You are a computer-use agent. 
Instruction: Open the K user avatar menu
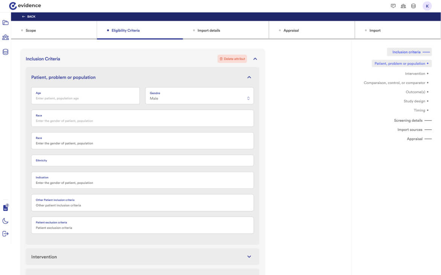[427, 6]
